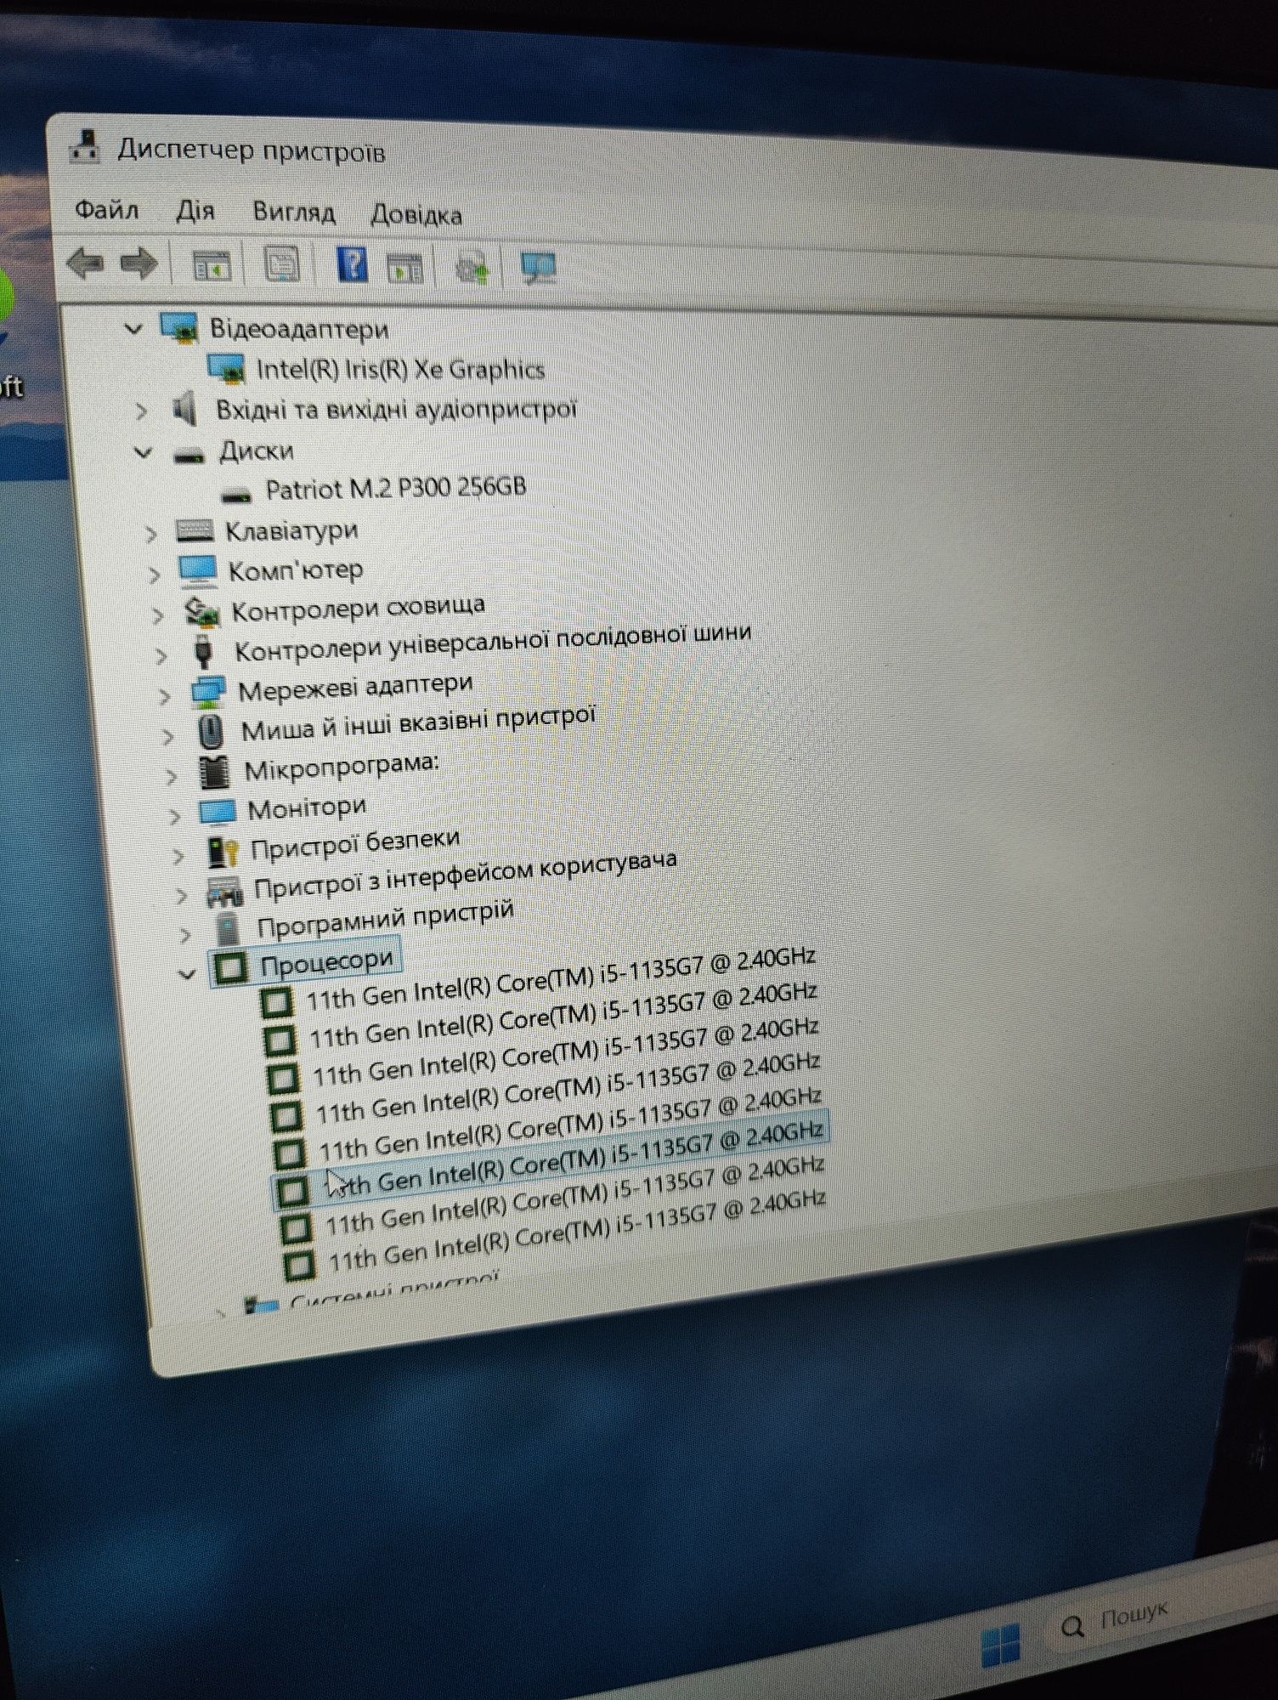Click the Клавіатури keyboard icon

point(195,530)
